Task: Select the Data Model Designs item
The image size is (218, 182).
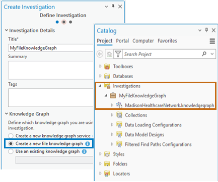Action: 144,135
